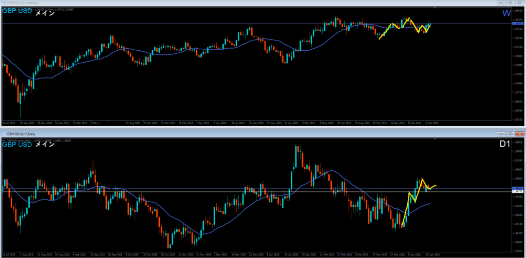Viewport: 526px width, 258px height.
Task: Click current price tag on Weekly price scale
Action: coord(518,24)
